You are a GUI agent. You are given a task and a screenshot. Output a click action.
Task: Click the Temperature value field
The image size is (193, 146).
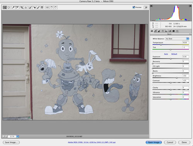185,43
